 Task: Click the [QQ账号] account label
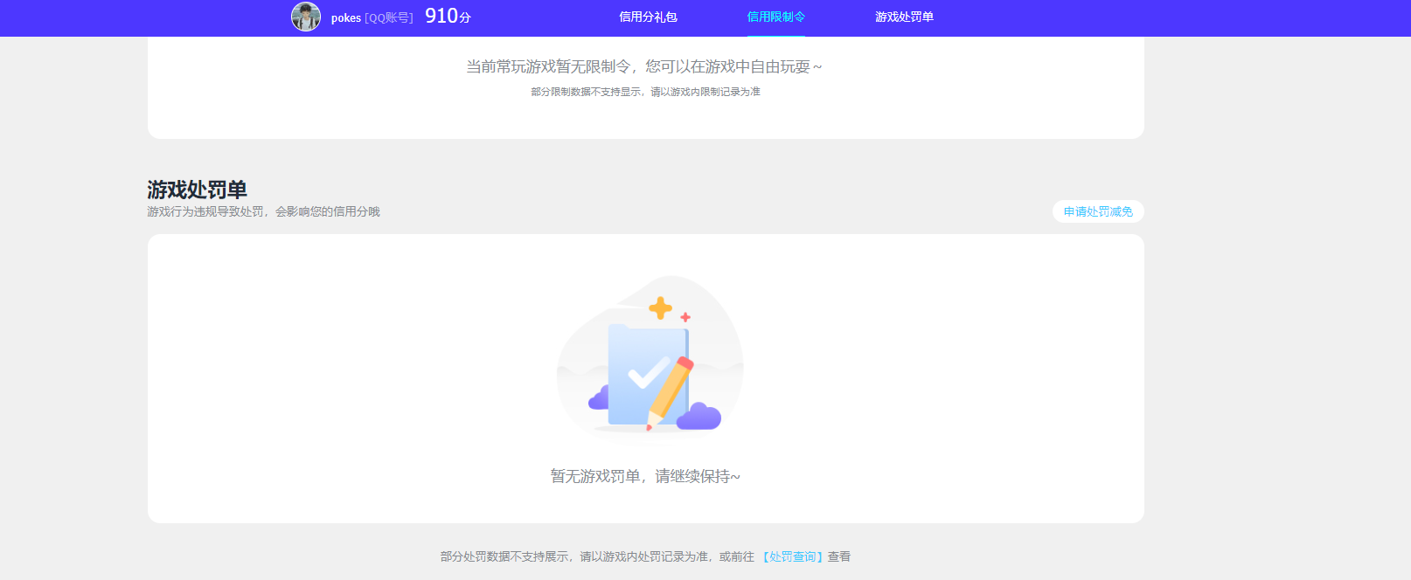coord(389,17)
